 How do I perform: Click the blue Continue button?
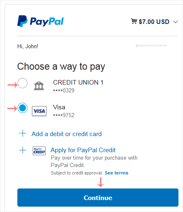(x=98, y=198)
